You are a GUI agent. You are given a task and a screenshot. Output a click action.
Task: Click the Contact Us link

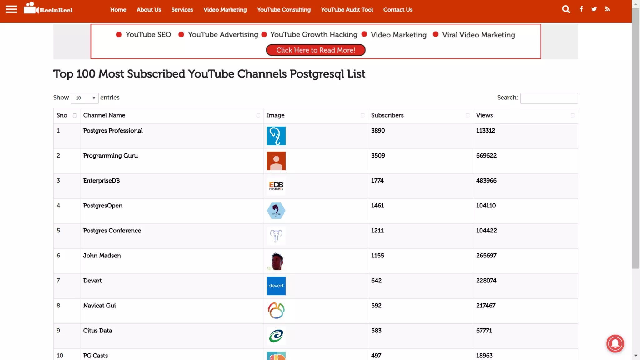click(398, 10)
